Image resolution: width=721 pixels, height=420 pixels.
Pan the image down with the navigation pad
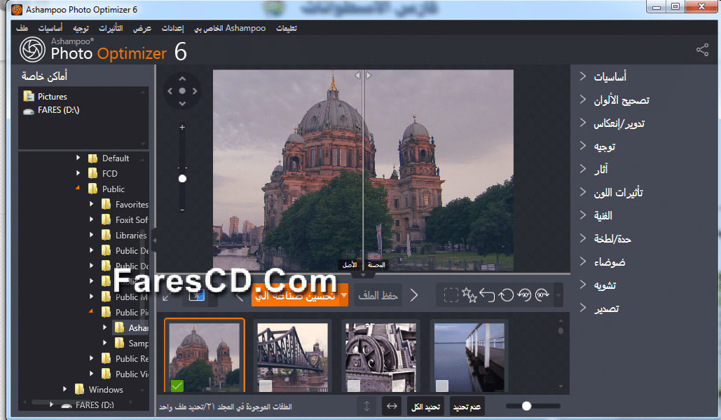(x=182, y=104)
